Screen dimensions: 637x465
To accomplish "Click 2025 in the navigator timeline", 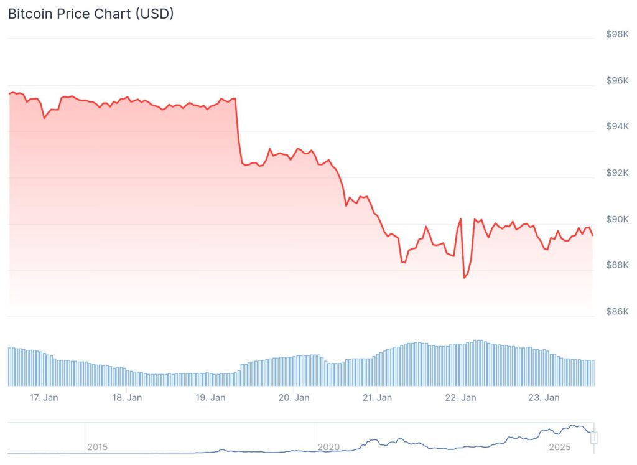I will (x=560, y=447).
